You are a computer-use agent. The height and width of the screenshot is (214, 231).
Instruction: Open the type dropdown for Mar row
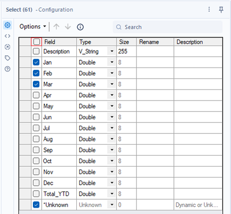[111, 84]
